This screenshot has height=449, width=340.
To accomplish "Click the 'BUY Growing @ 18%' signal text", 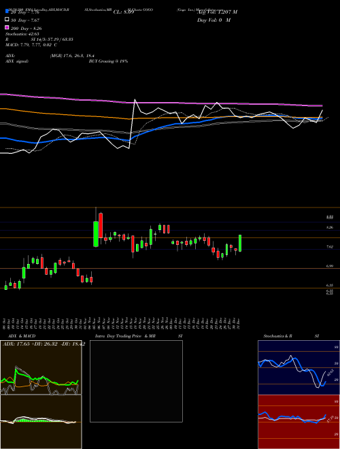I will (108, 61).
